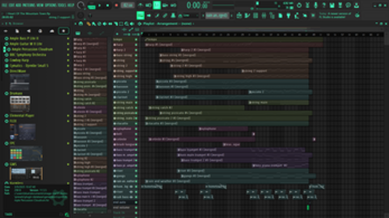Viewport: 389px width, 218px height.
Task: Select the playlist mute tool
Action: click(x=105, y=24)
